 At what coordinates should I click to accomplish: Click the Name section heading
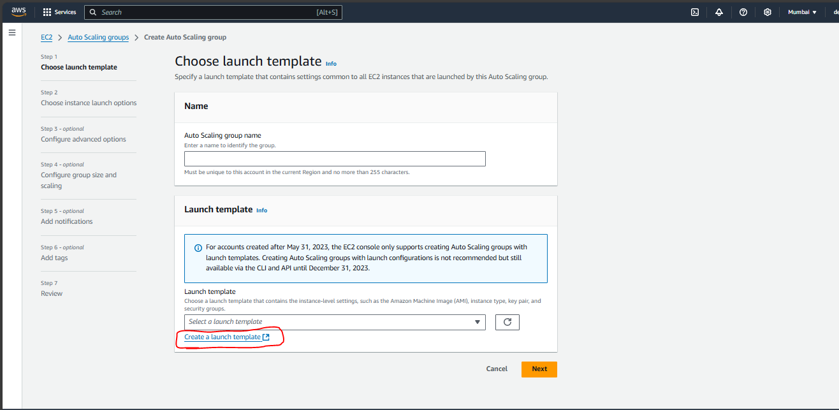click(x=196, y=106)
